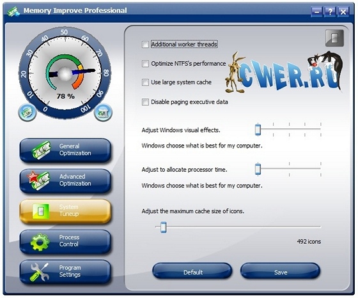Open the Program Settings section
Screen dimensions: 358x298
[65, 272]
